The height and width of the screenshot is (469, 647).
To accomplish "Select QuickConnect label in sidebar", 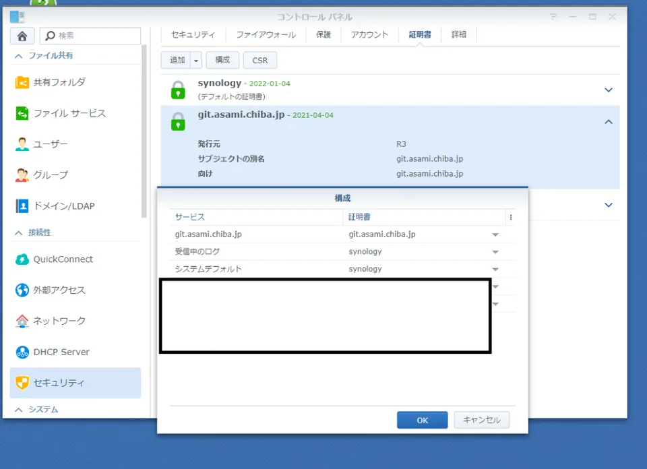I will 63,259.
